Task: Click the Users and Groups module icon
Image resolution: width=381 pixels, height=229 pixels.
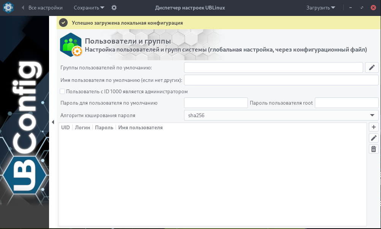Action: coord(71,45)
